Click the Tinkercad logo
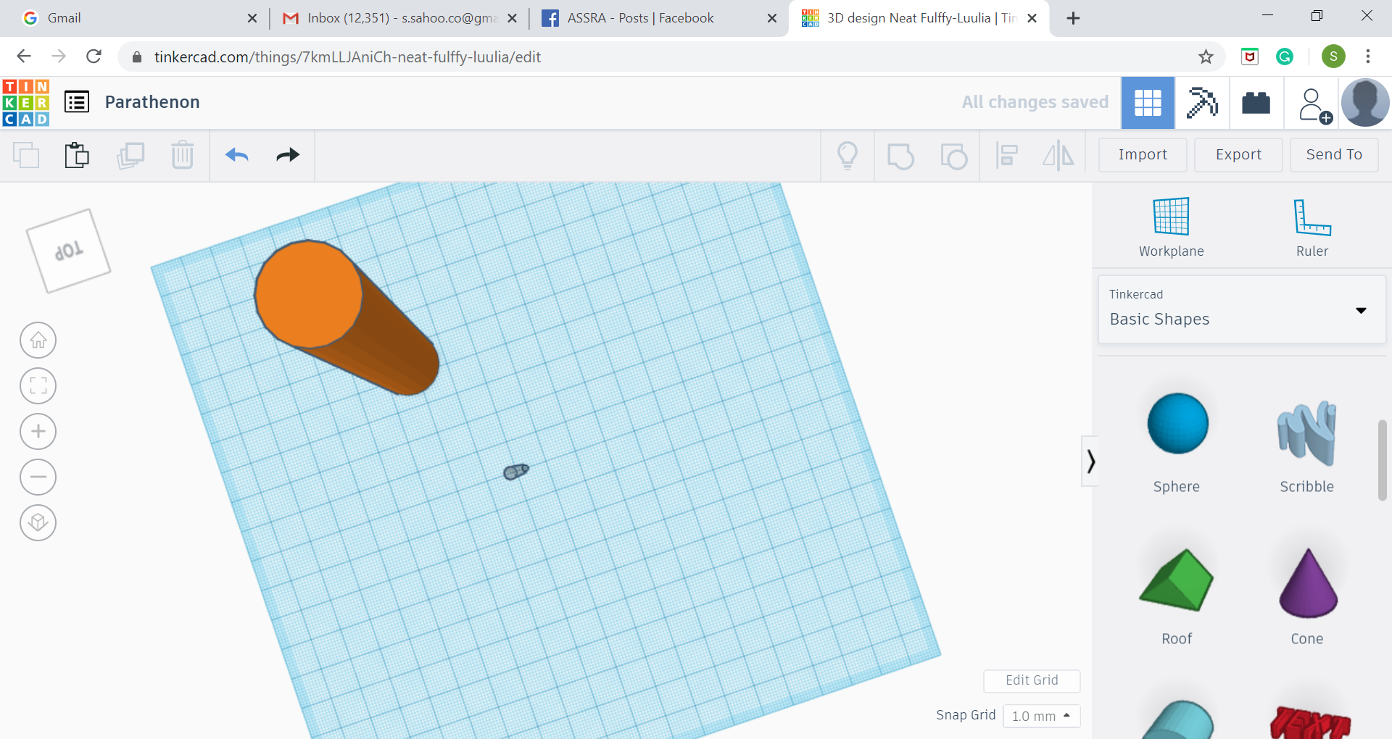 (x=26, y=103)
